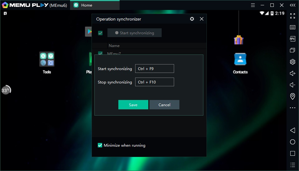This screenshot has height=171, width=299.
Task: Toggle the select-all checkbox beside Start synchronizing
Action: click(x=100, y=33)
